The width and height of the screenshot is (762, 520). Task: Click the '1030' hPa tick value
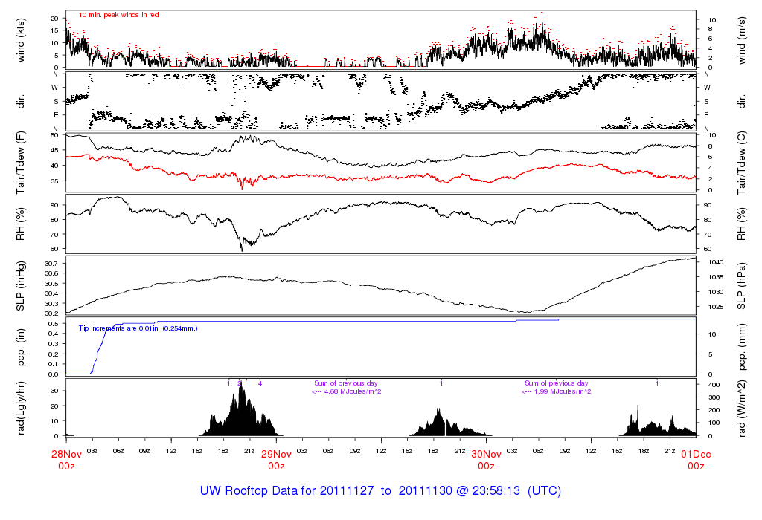pyautogui.click(x=716, y=292)
